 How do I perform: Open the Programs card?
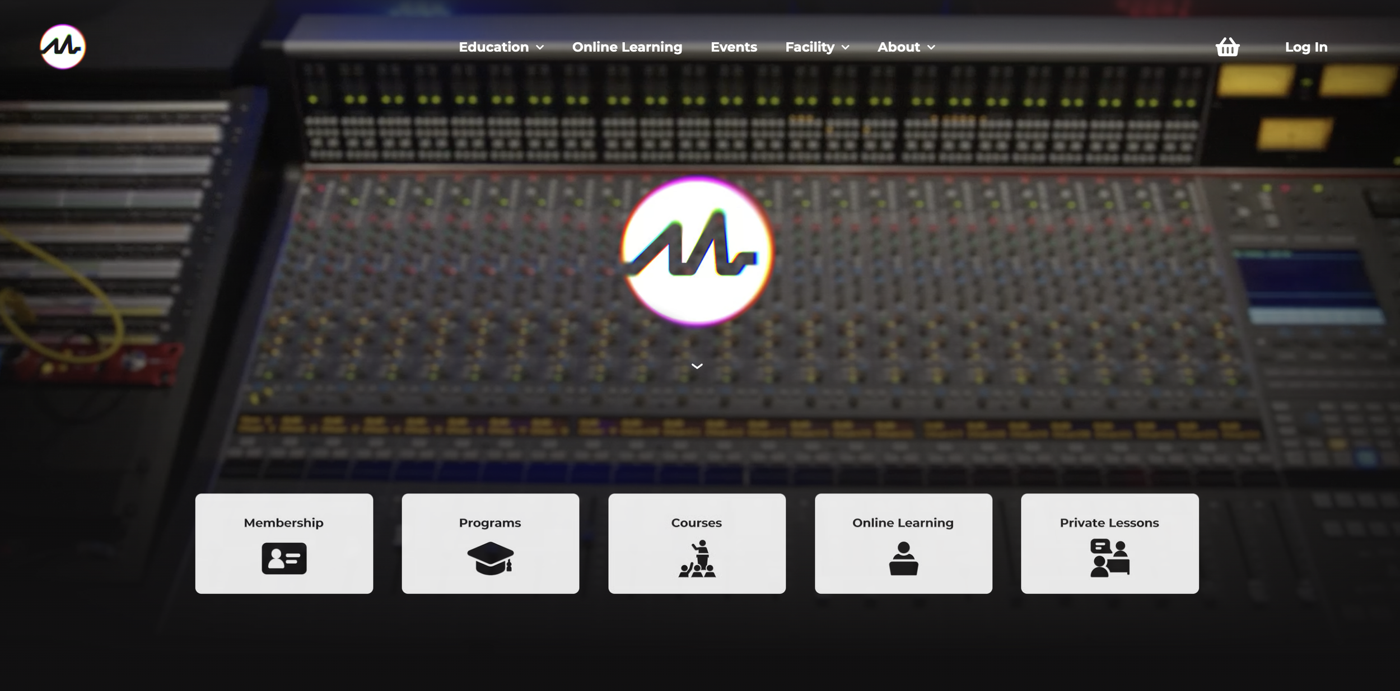coord(491,543)
